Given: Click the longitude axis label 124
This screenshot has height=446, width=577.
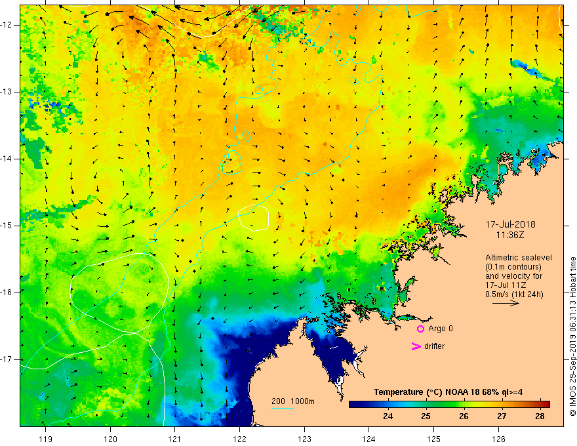Looking at the screenshot, I should coord(369,439).
